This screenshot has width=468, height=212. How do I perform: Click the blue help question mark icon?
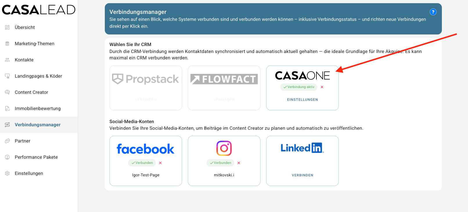point(433,12)
